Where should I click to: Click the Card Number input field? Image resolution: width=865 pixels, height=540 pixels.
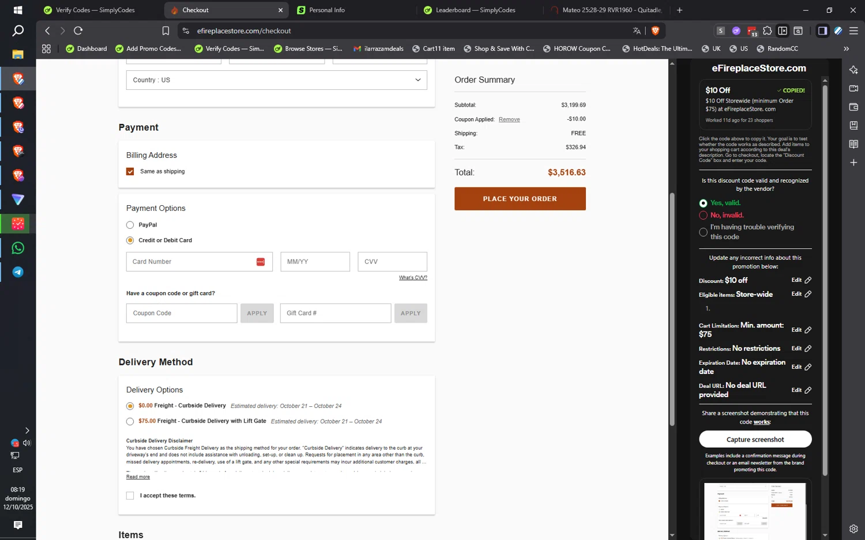200,262
